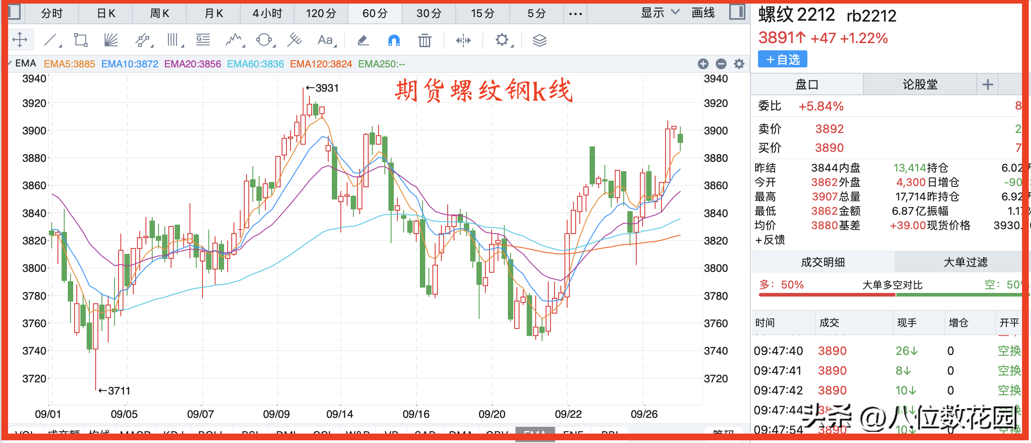Switch to the 论股堂 tab
The width and height of the screenshot is (1031, 443).
(920, 84)
